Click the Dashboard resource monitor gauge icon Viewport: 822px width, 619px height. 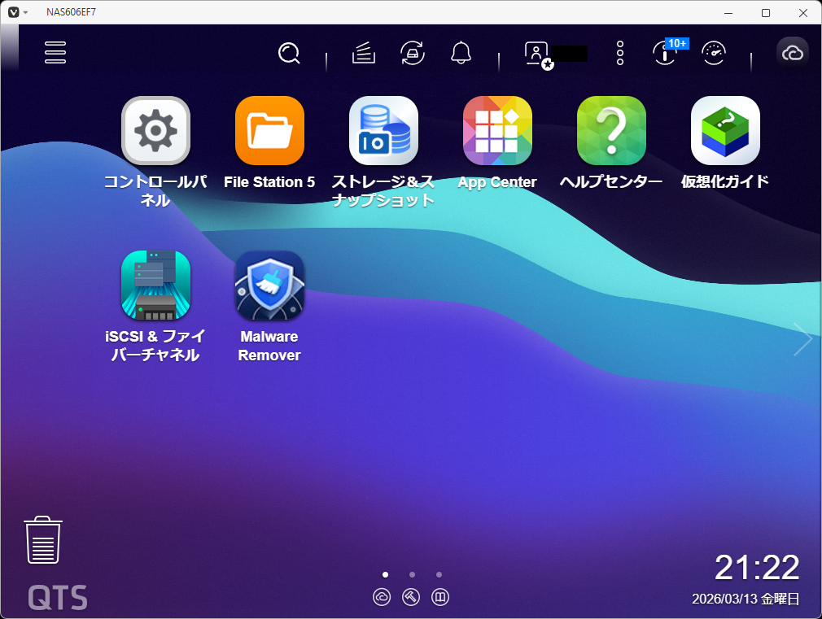pyautogui.click(x=714, y=53)
